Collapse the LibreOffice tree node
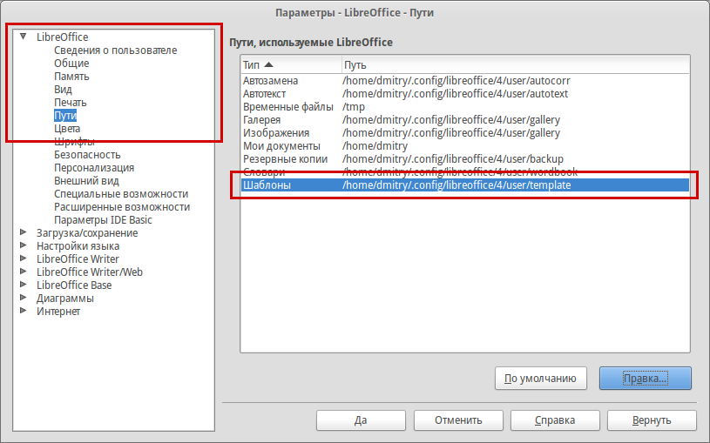710x443 pixels. 24,37
